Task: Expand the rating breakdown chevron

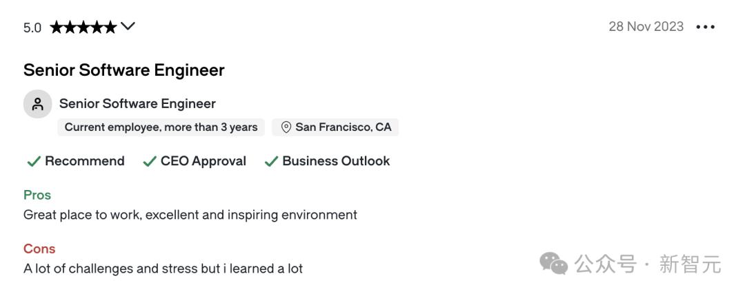Action: tap(128, 26)
